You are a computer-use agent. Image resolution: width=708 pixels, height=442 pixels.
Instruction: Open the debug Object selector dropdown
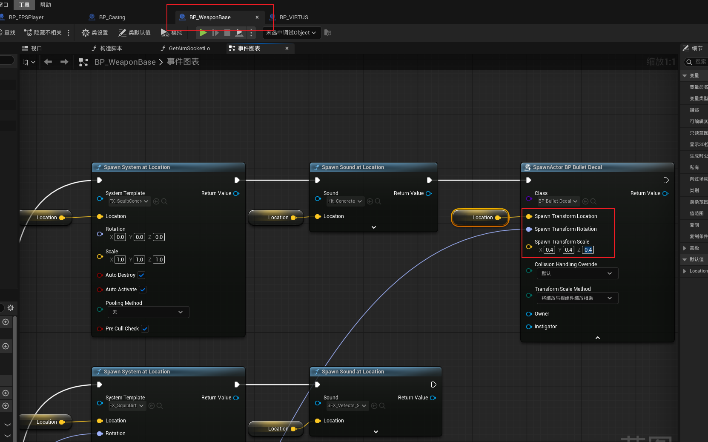(292, 33)
